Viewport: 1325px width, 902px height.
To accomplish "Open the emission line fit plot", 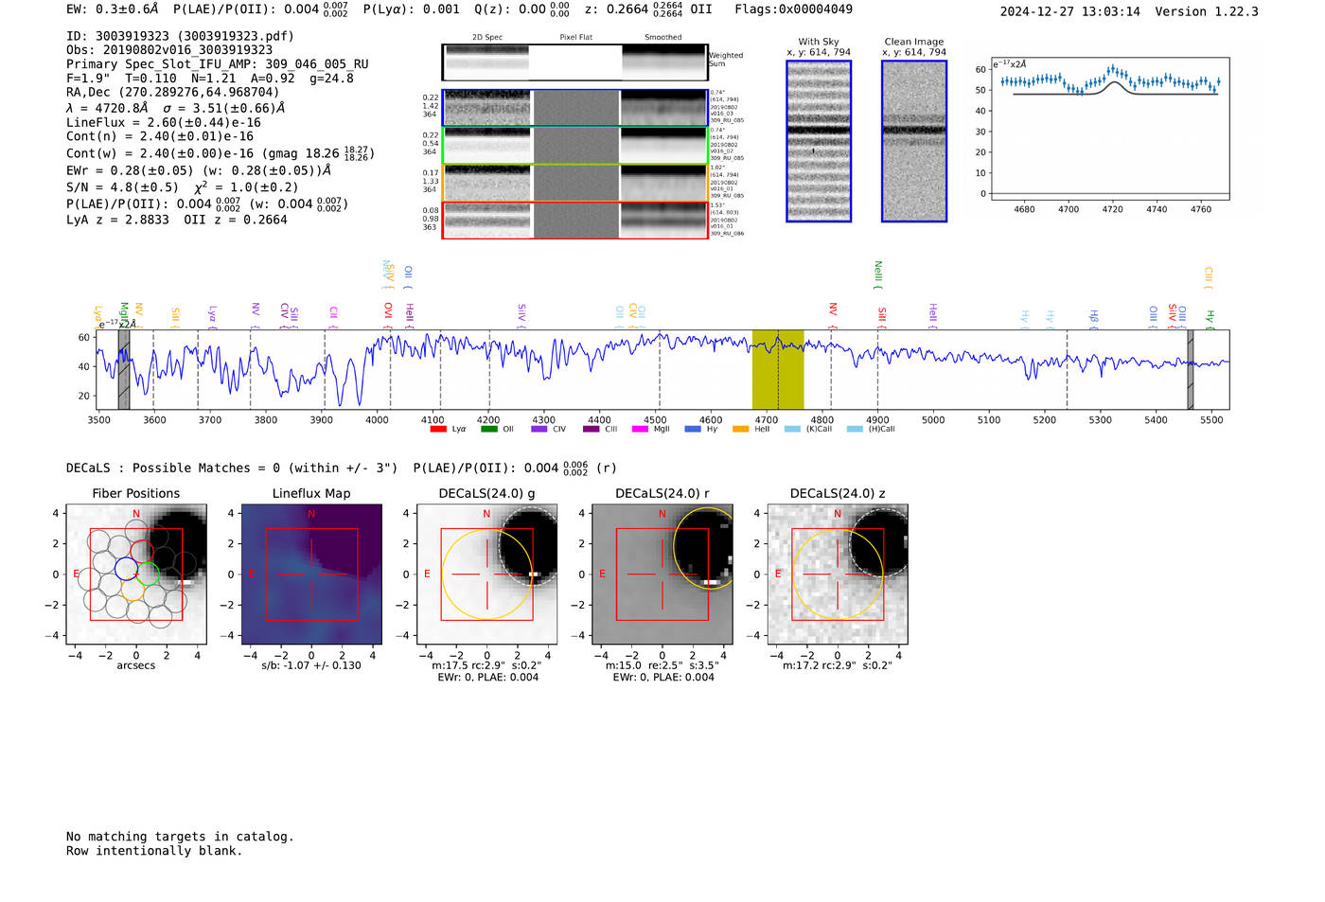I will pyautogui.click(x=1110, y=129).
